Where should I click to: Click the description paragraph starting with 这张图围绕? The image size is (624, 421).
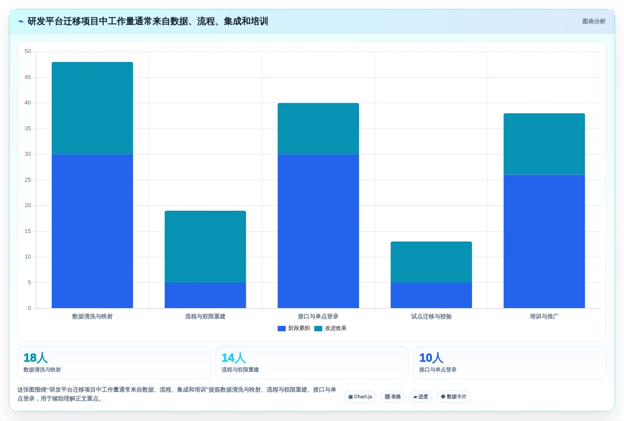[x=177, y=394]
